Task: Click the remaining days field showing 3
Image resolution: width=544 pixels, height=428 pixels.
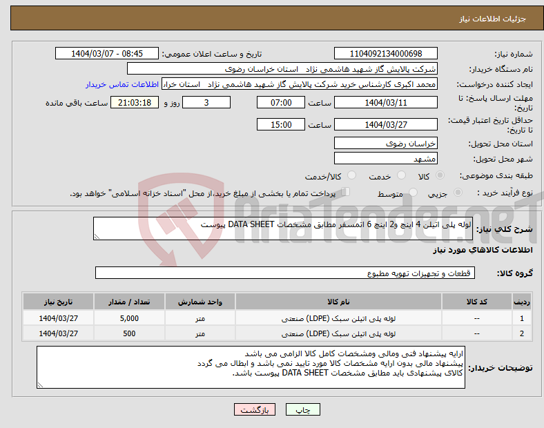Action: click(x=206, y=103)
